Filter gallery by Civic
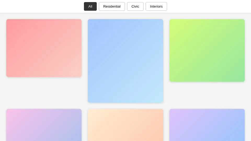This screenshot has width=251, height=141. (x=135, y=6)
